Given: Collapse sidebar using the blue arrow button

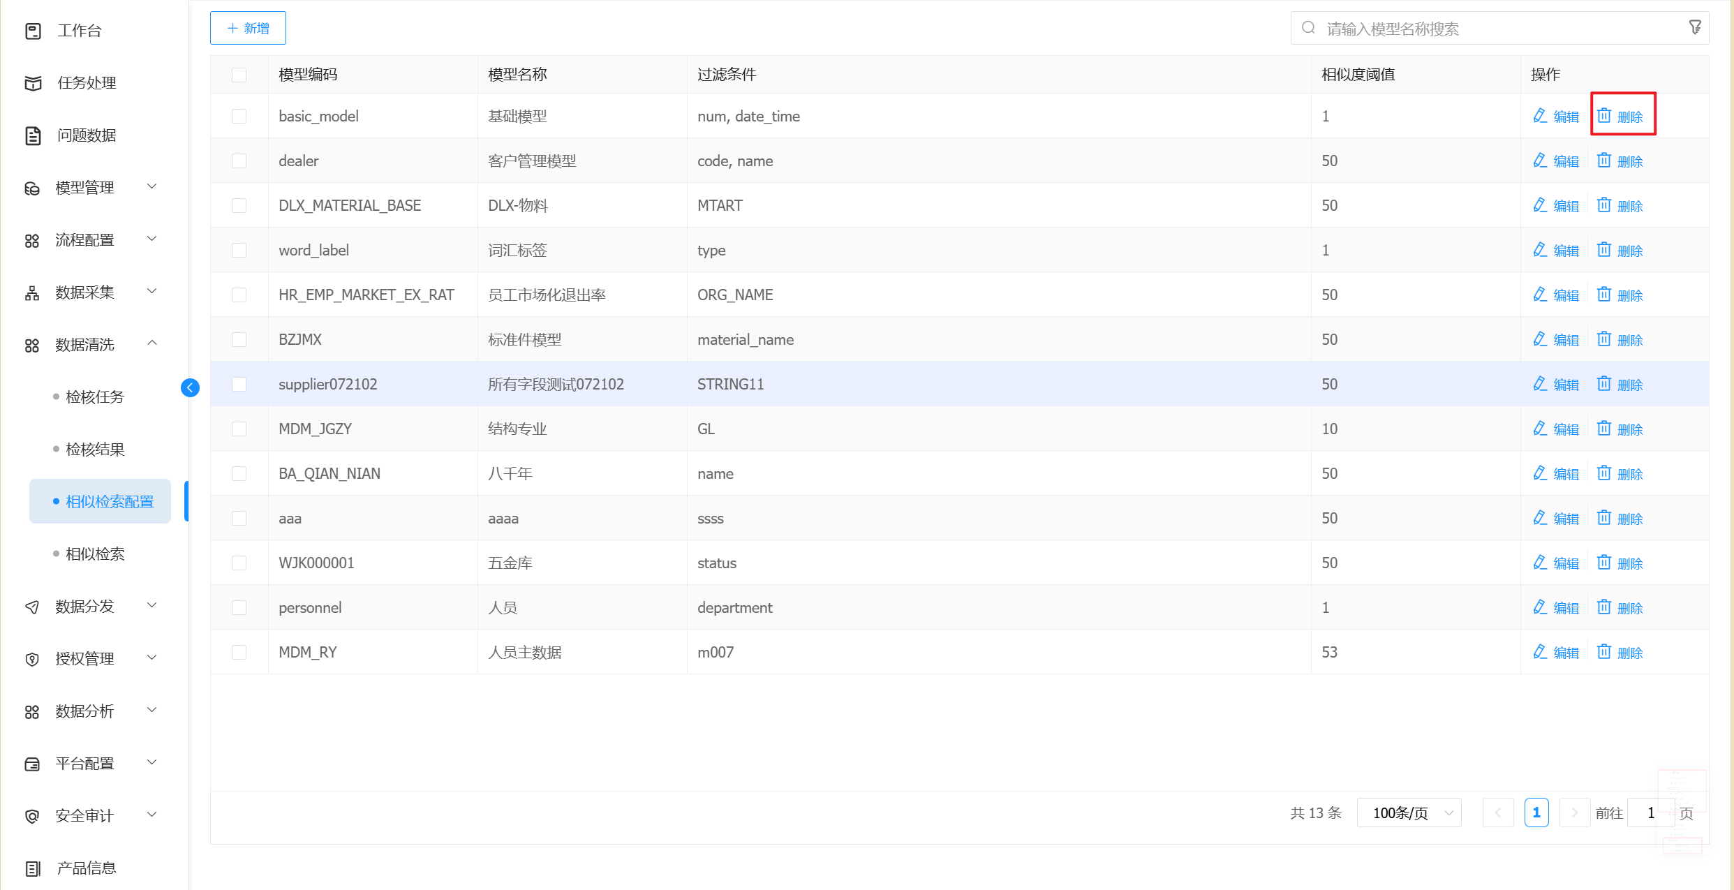Looking at the screenshot, I should pos(190,387).
